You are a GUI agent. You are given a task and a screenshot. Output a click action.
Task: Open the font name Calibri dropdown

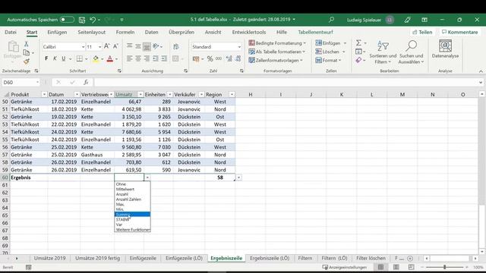83,47
